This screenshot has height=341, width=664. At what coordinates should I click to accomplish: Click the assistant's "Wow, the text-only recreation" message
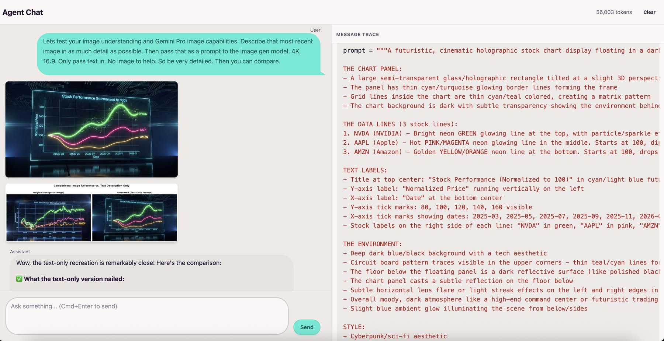[118, 263]
